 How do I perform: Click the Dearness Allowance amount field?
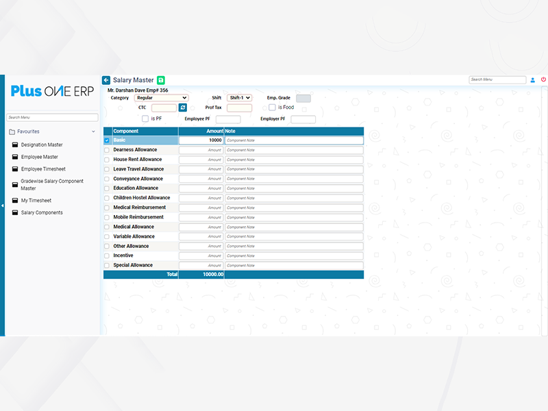pyautogui.click(x=201, y=150)
